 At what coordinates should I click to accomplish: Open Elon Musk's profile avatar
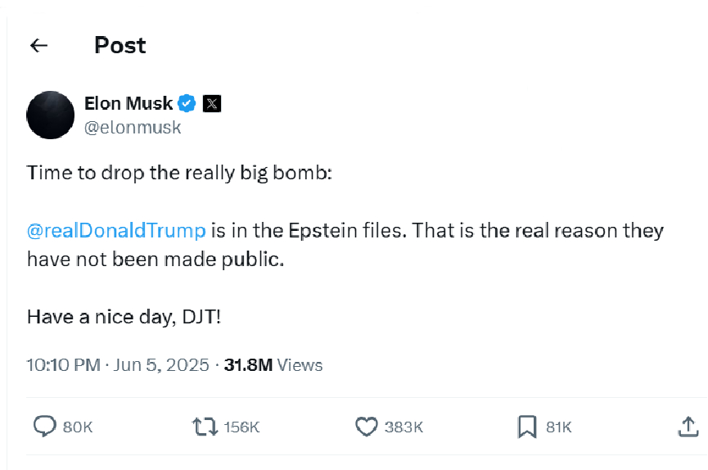pos(51,115)
